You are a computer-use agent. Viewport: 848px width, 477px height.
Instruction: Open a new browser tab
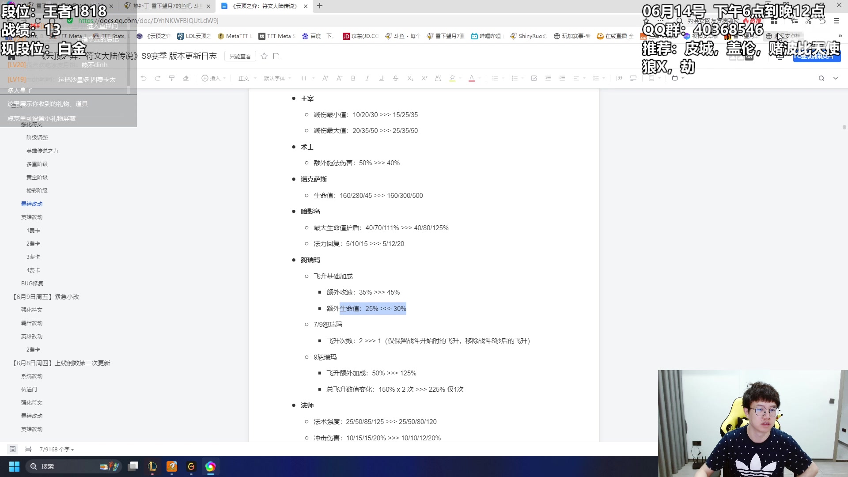tap(320, 6)
